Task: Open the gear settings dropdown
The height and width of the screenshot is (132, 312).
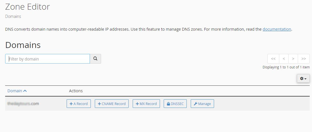Action: pyautogui.click(x=303, y=78)
